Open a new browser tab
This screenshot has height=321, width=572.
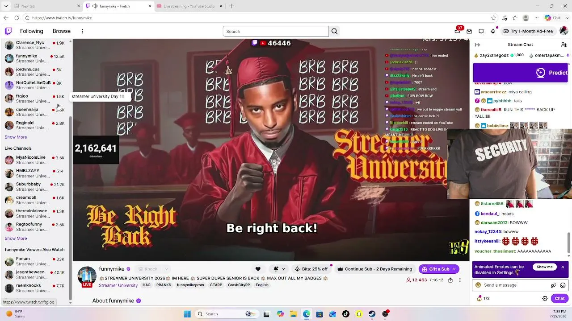231,6
